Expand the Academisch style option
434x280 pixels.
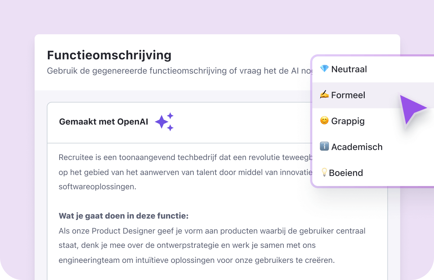pos(357,146)
